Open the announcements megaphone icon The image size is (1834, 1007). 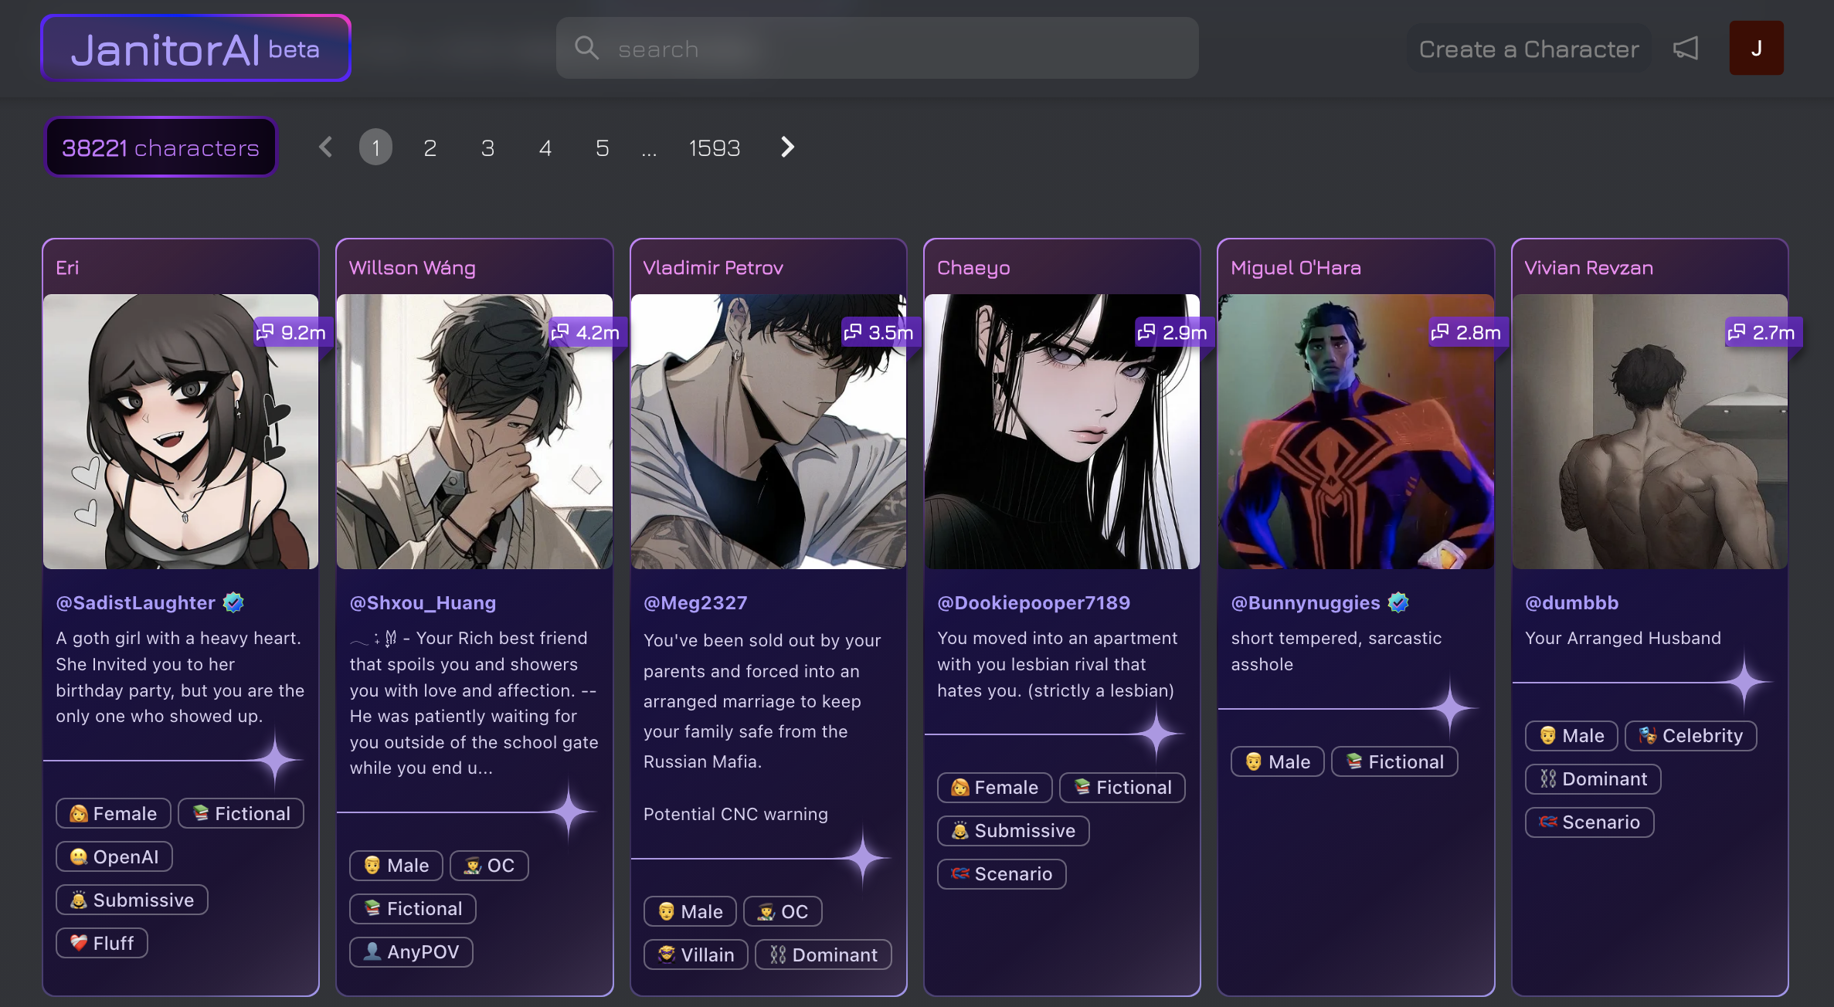[x=1686, y=49]
